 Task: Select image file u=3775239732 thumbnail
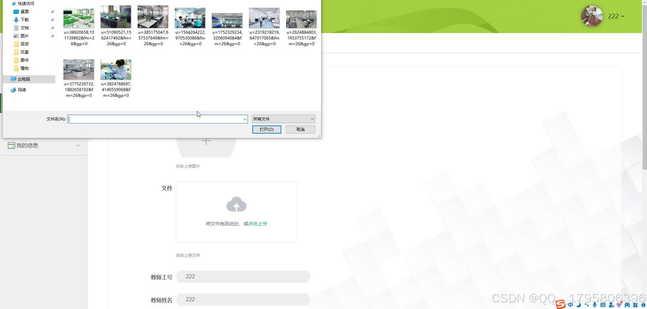point(79,69)
